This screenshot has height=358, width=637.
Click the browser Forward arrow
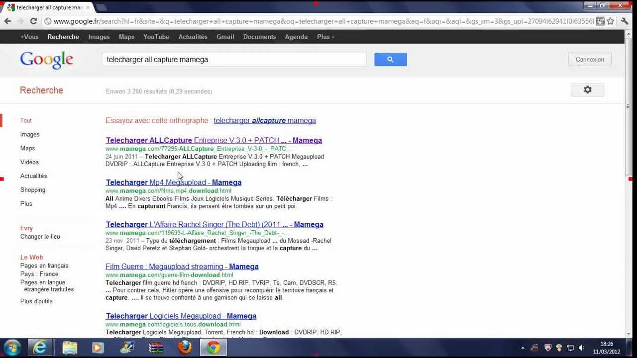[x=20, y=21]
